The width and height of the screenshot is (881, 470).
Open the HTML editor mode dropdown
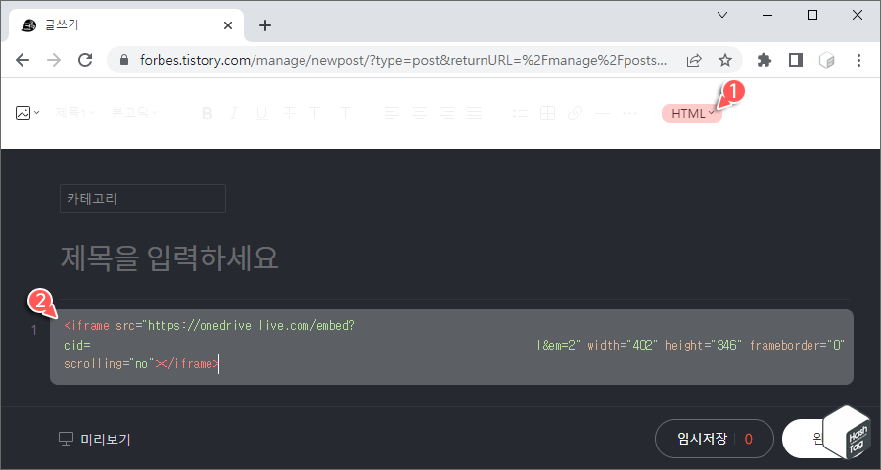[692, 113]
